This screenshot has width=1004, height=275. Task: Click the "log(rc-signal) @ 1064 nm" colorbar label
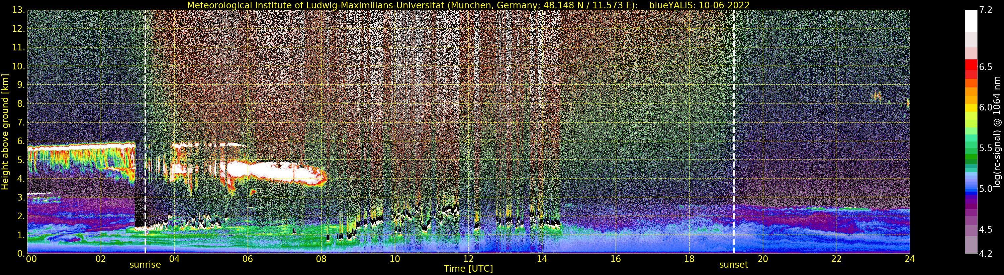[997, 131]
